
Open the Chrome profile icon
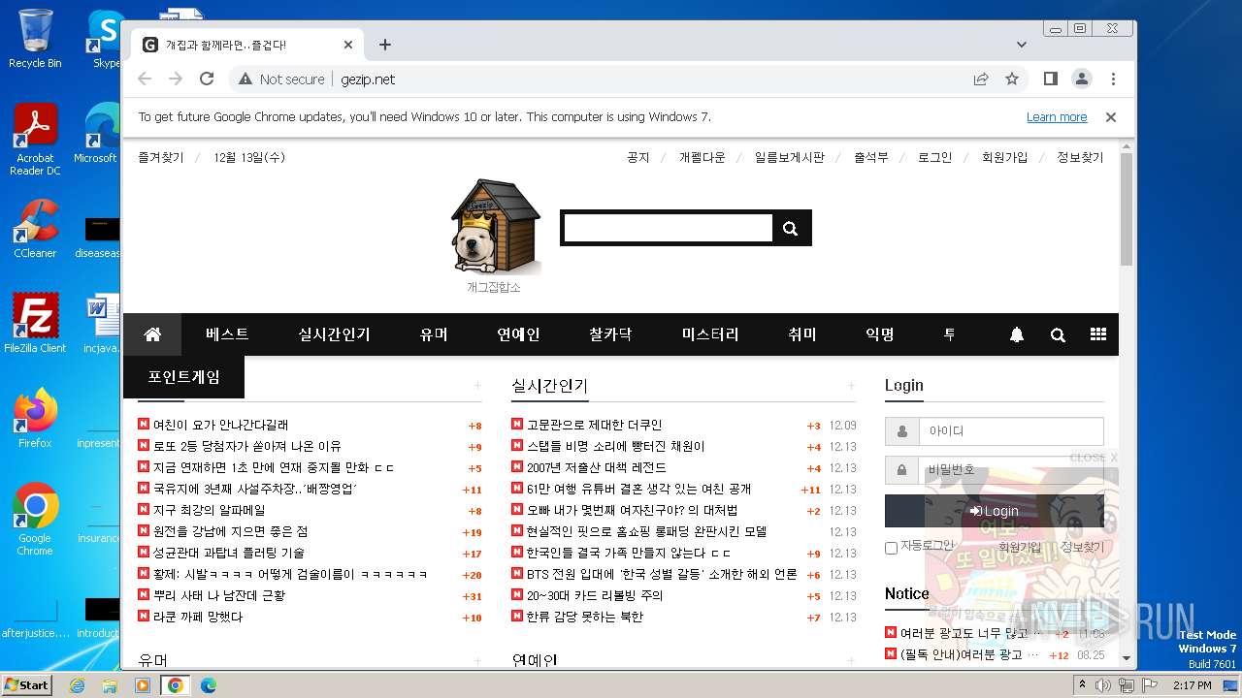1081,79
